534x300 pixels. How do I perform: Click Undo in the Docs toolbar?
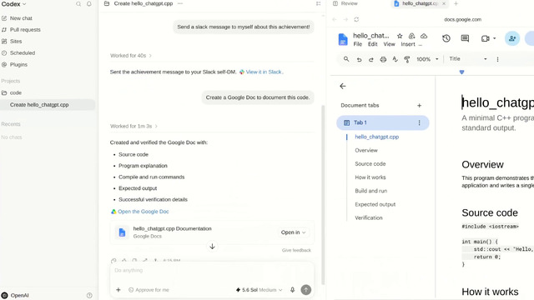click(359, 59)
